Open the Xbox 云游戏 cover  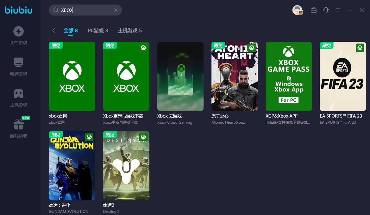[x=180, y=76]
